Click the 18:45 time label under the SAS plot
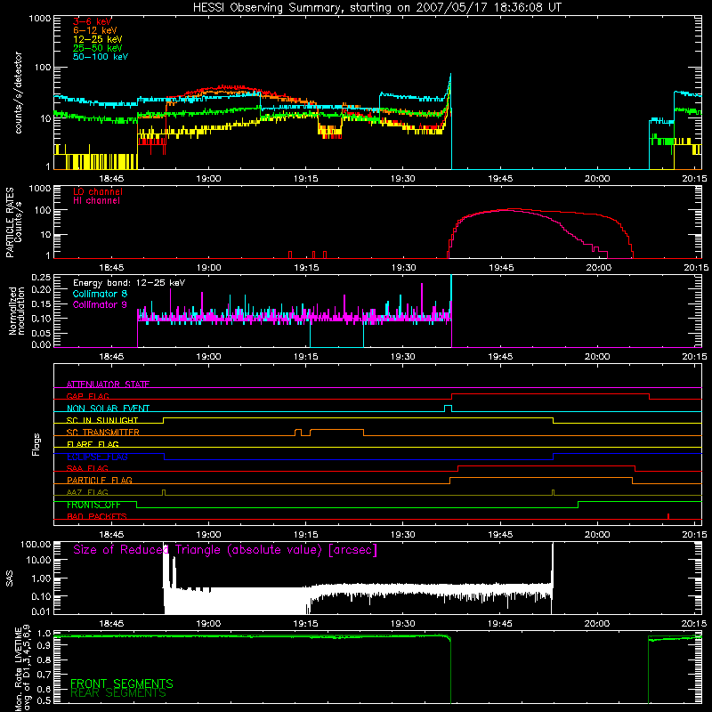 point(111,624)
